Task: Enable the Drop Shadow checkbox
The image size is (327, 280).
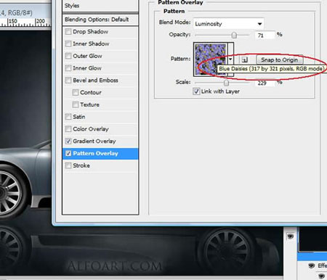Action: [x=68, y=32]
